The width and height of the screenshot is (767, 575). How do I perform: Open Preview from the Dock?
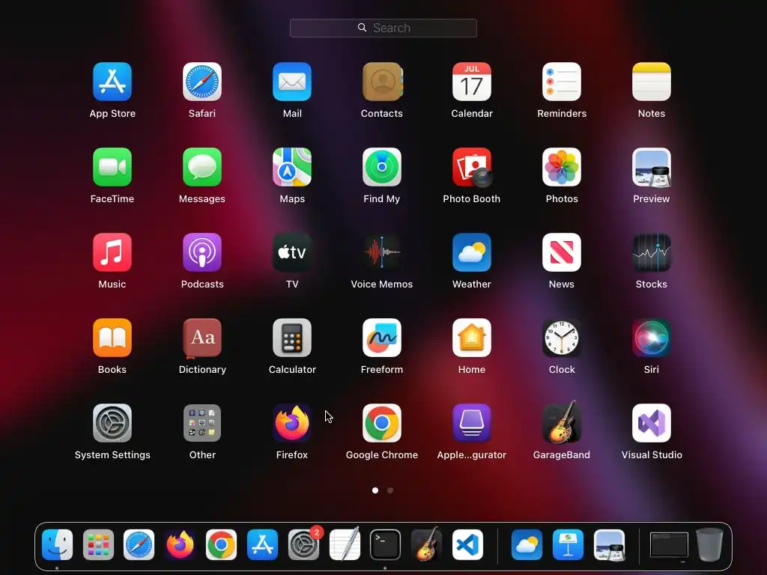(609, 545)
